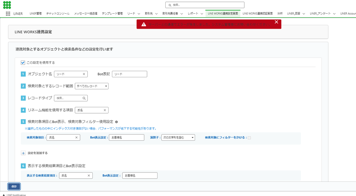Viewport: 356px width, 196px height.
Task: Click 設定を追加する link
Action: pyautogui.click(x=38, y=153)
